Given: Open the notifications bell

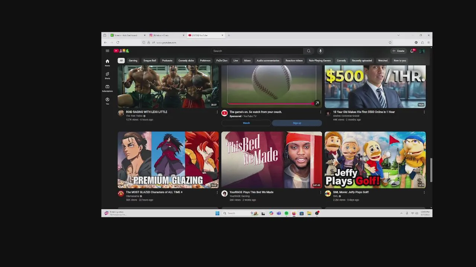Looking at the screenshot, I should (x=412, y=51).
